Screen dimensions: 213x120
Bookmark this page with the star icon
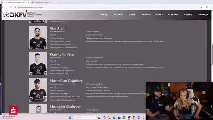201,7
